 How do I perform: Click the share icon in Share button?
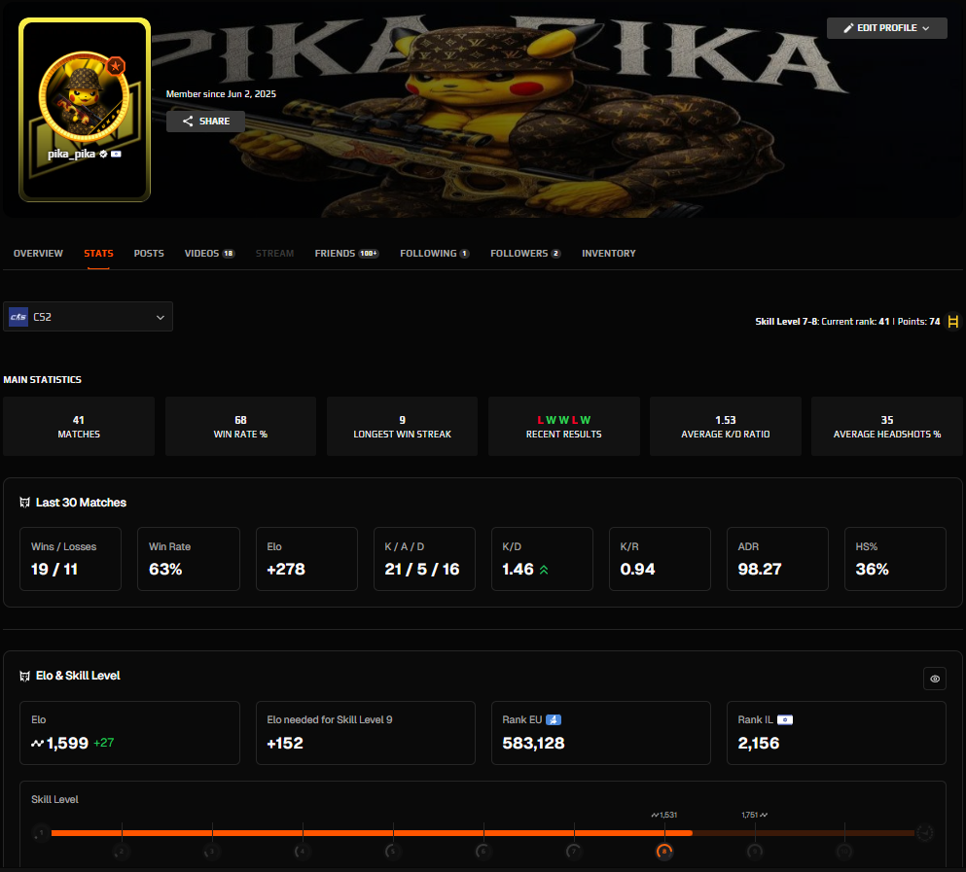click(x=188, y=122)
